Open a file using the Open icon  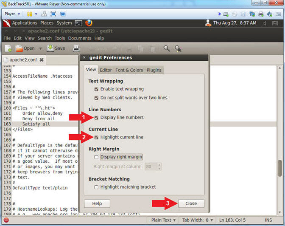click(19, 48)
